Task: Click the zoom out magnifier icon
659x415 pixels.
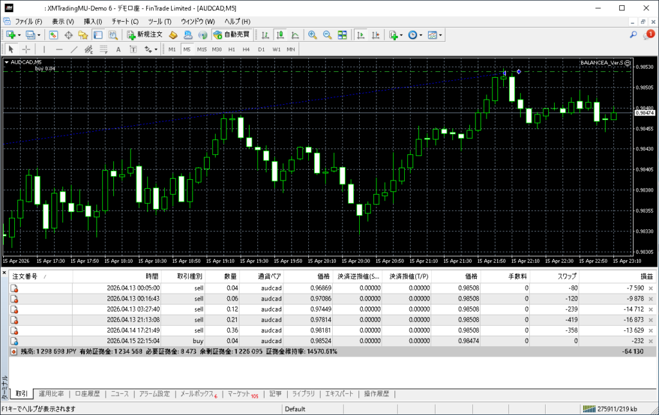Action: coord(327,35)
